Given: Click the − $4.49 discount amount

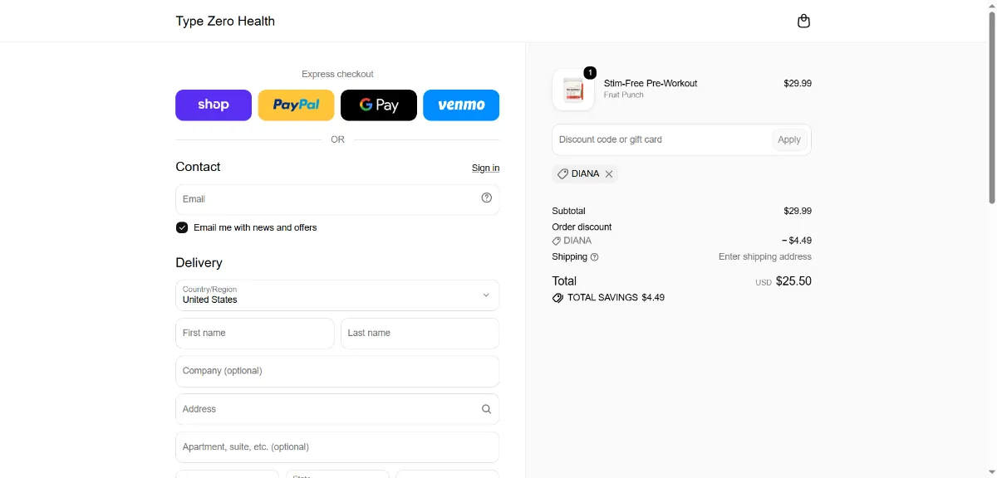Looking at the screenshot, I should click(x=797, y=241).
